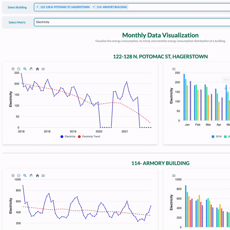Open the Select Building multi-select dropdown
Screen dimensions: 230x230
(174, 7)
